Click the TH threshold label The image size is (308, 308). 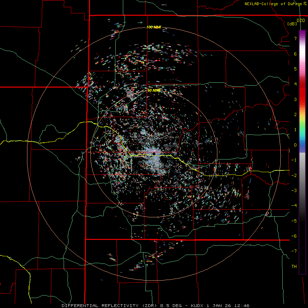point(294,267)
